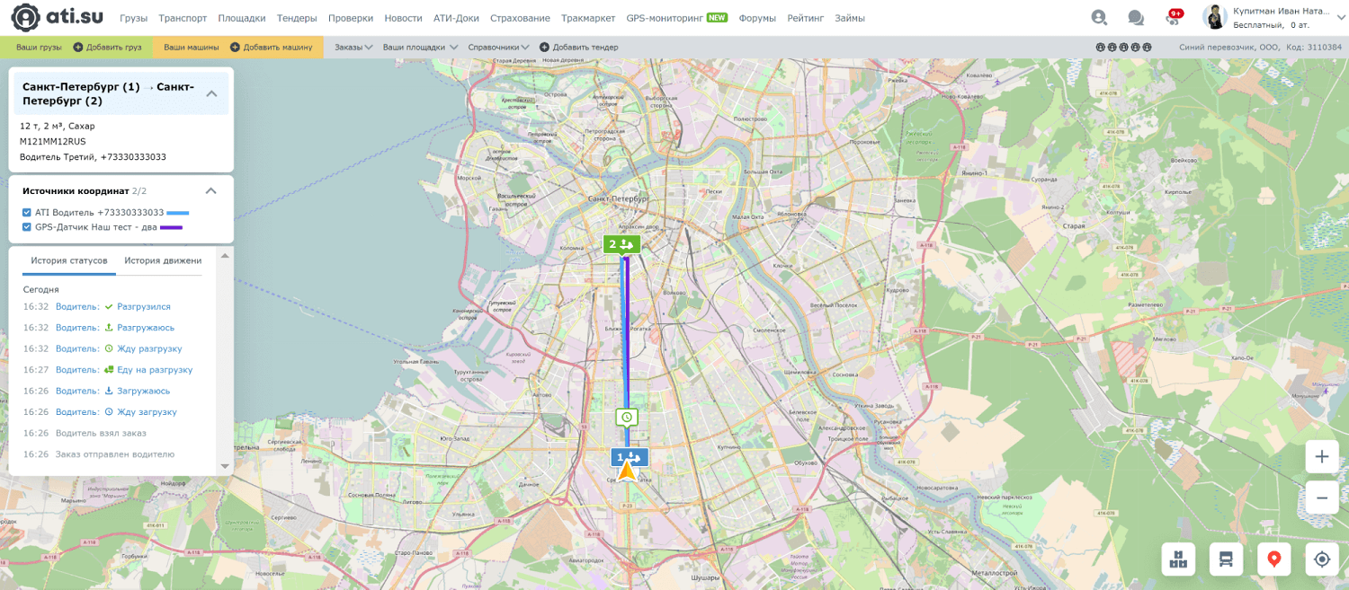Switch to 'История движения' tab
Screen dimensions: 1349x590
(163, 260)
